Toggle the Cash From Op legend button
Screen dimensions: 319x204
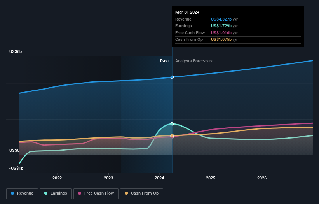(x=141, y=193)
